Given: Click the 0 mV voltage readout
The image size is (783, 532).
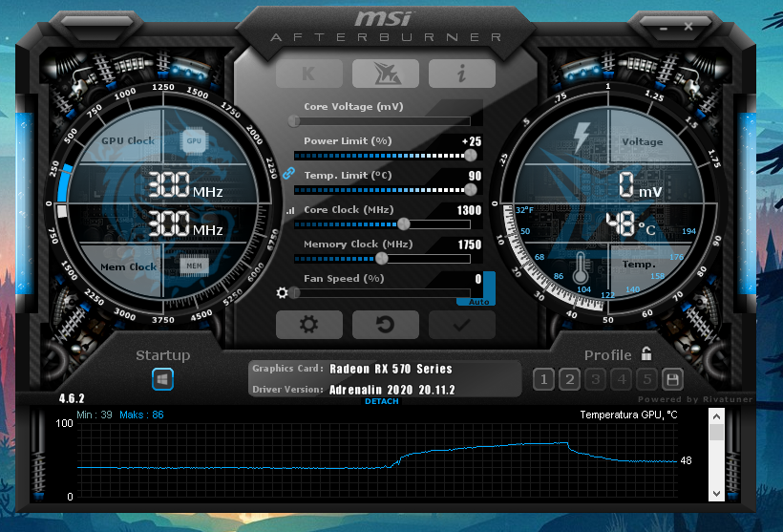Looking at the screenshot, I should 640,185.
